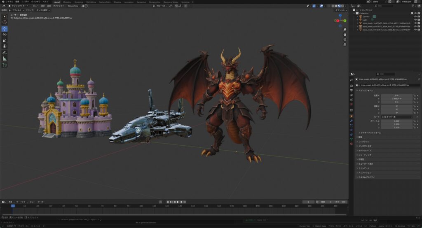The height and width of the screenshot is (228, 422).
Task: Pick the Annotate pencil tool
Action: (x=5, y=53)
